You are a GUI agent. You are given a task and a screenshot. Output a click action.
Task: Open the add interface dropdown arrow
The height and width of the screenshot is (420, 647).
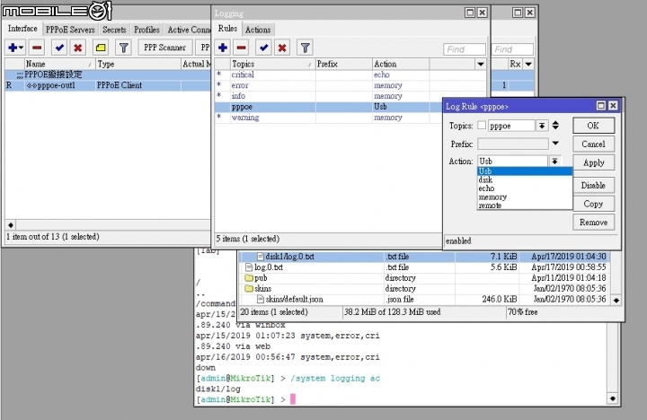[21, 48]
